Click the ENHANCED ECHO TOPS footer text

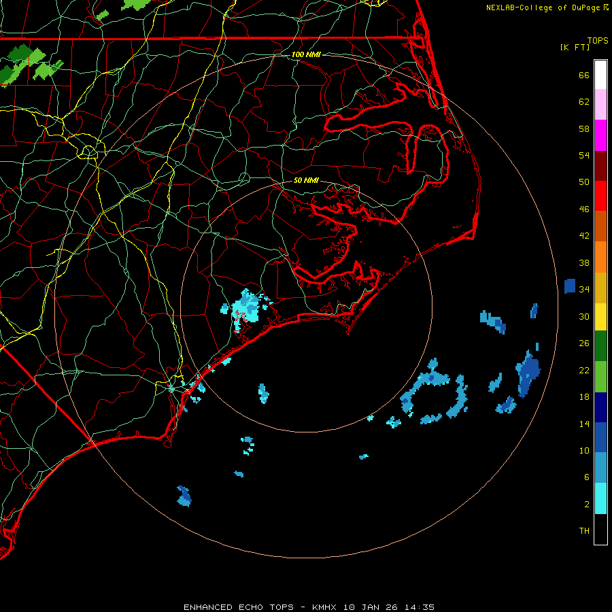click(239, 607)
